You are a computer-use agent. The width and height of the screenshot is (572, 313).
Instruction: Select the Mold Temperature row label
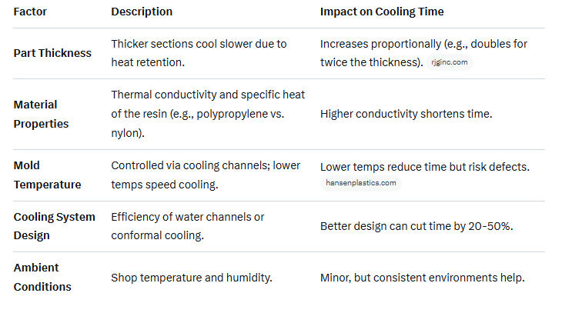pos(46,174)
